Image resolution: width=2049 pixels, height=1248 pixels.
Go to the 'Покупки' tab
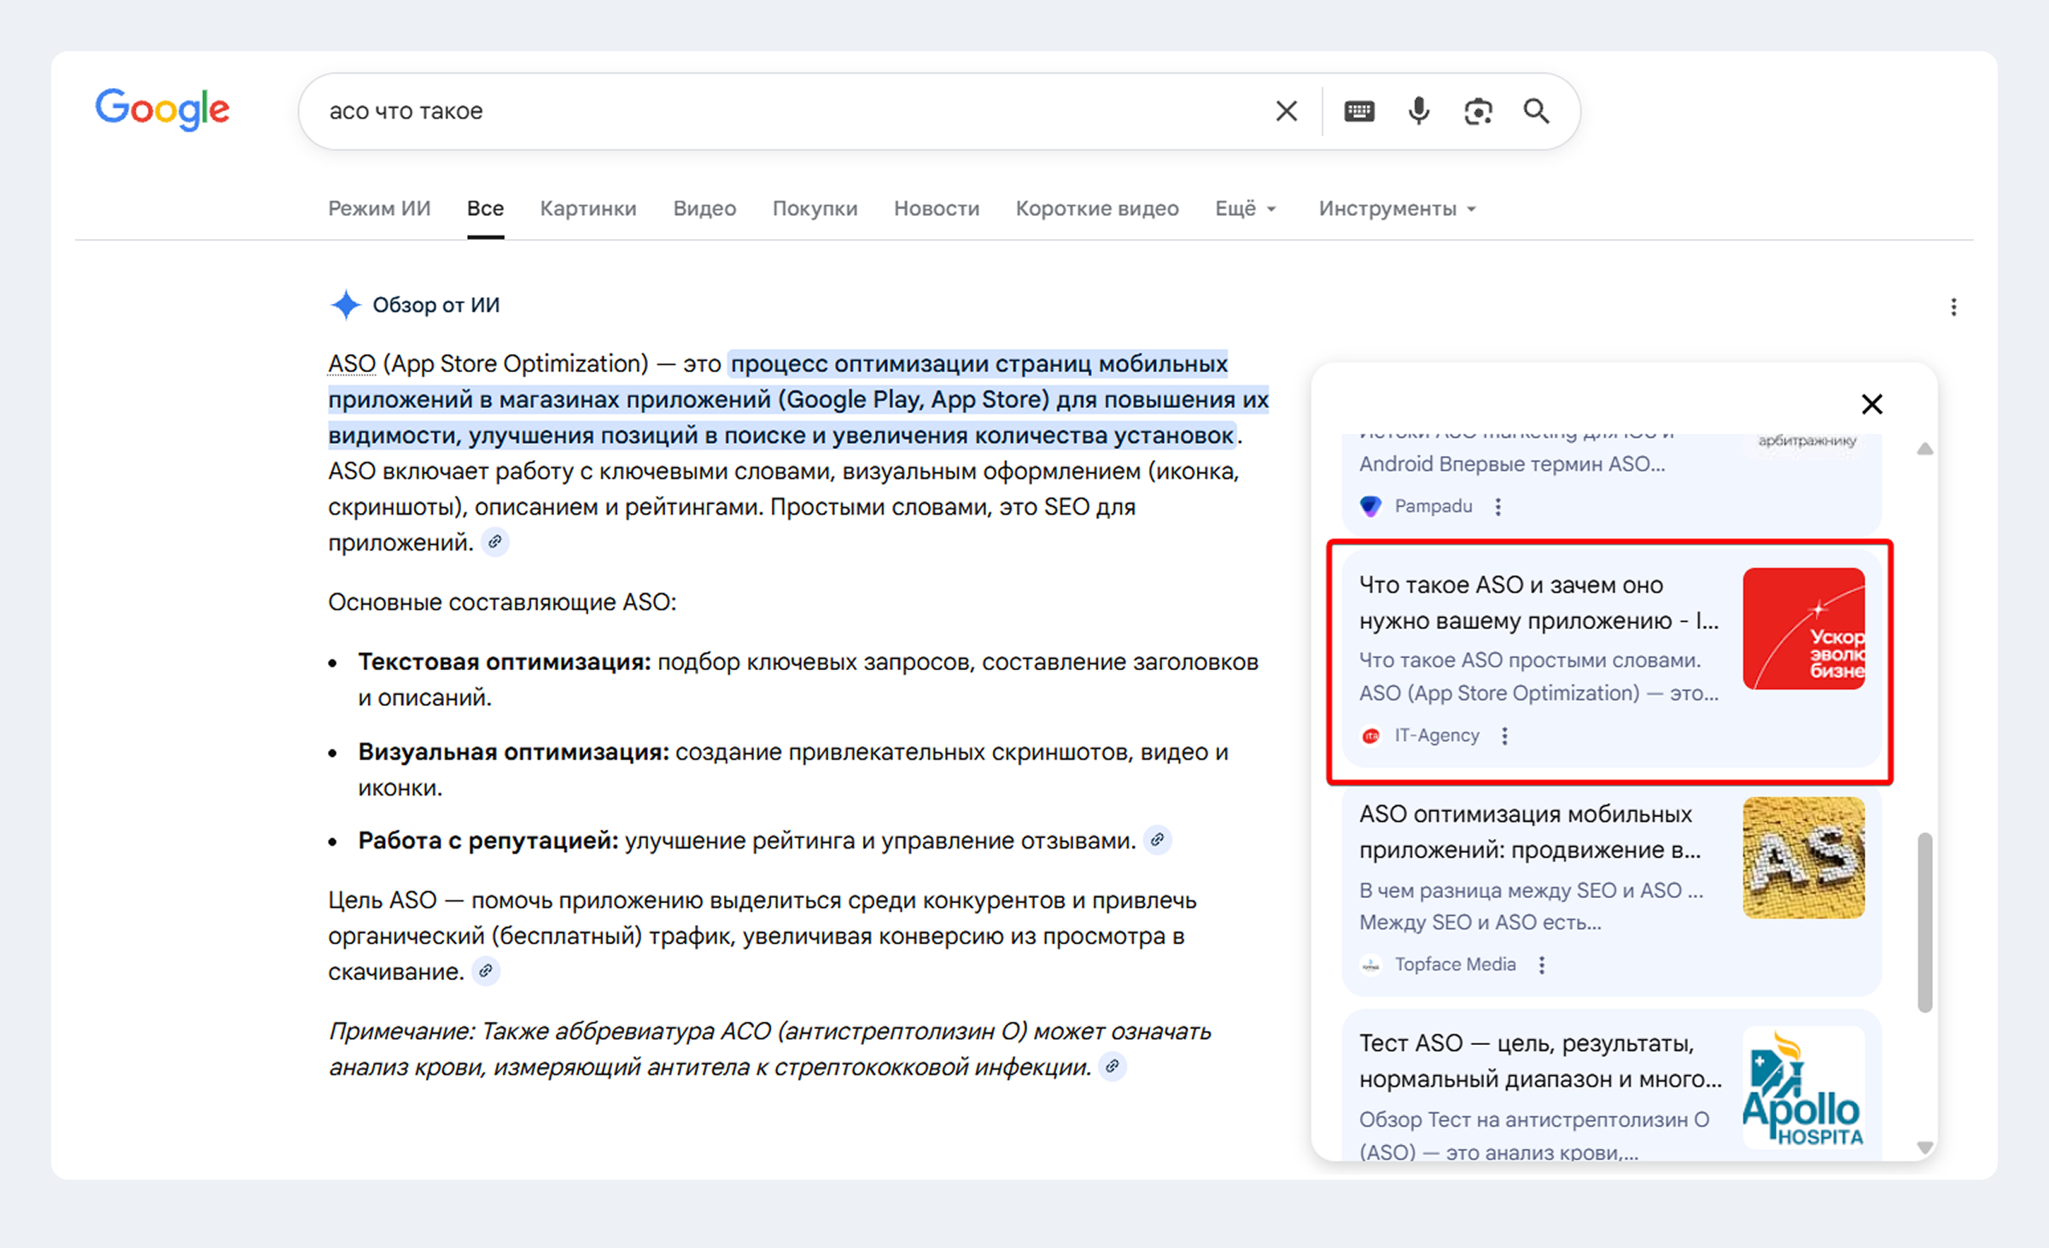[815, 208]
